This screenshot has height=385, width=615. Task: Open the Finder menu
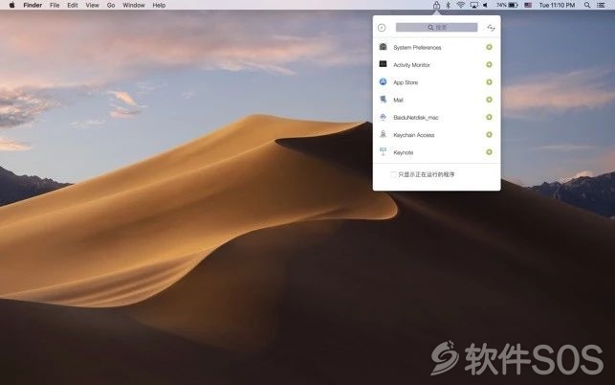[33, 5]
